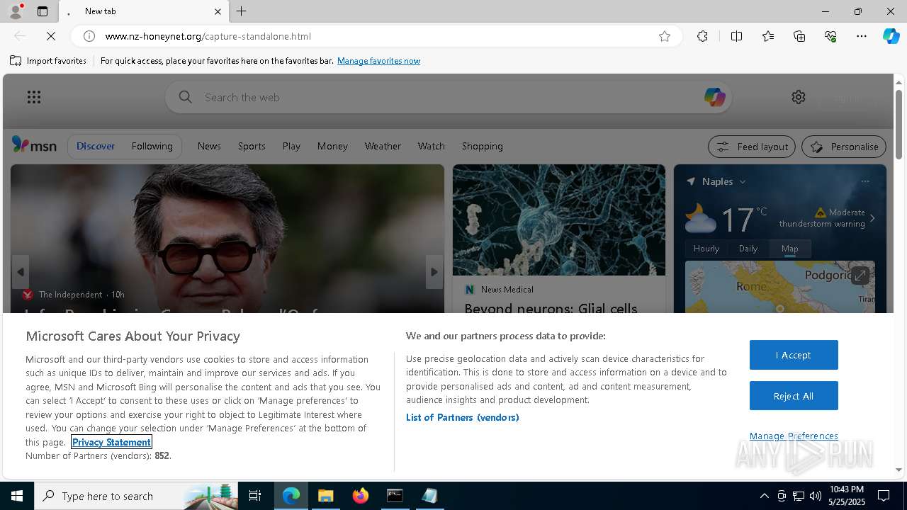Open Settings and more ellipsis menu
This screenshot has width=907, height=510.
(x=862, y=36)
